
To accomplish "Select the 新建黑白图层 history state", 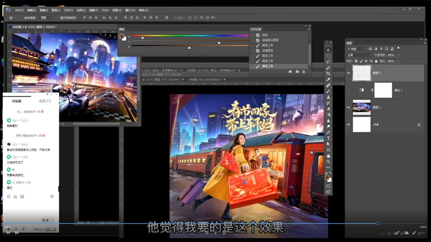I will coord(270,40).
